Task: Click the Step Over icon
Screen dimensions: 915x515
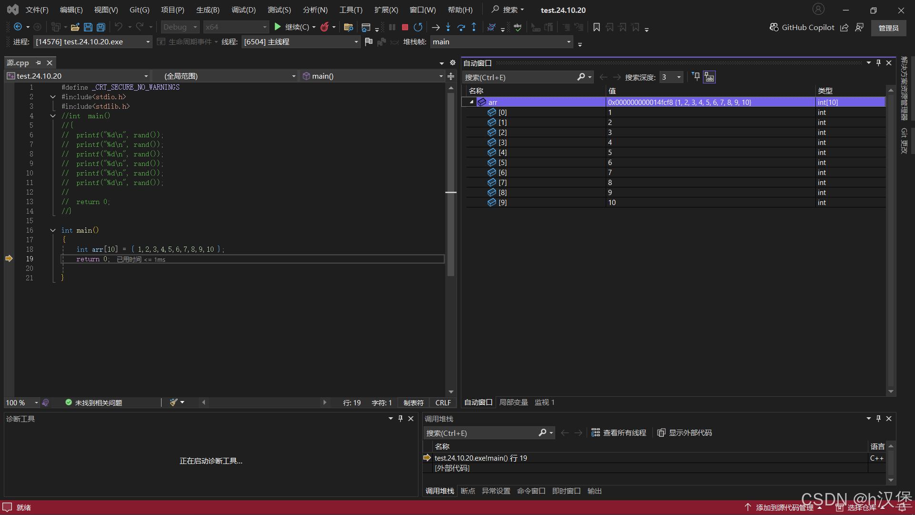Action: (461, 27)
